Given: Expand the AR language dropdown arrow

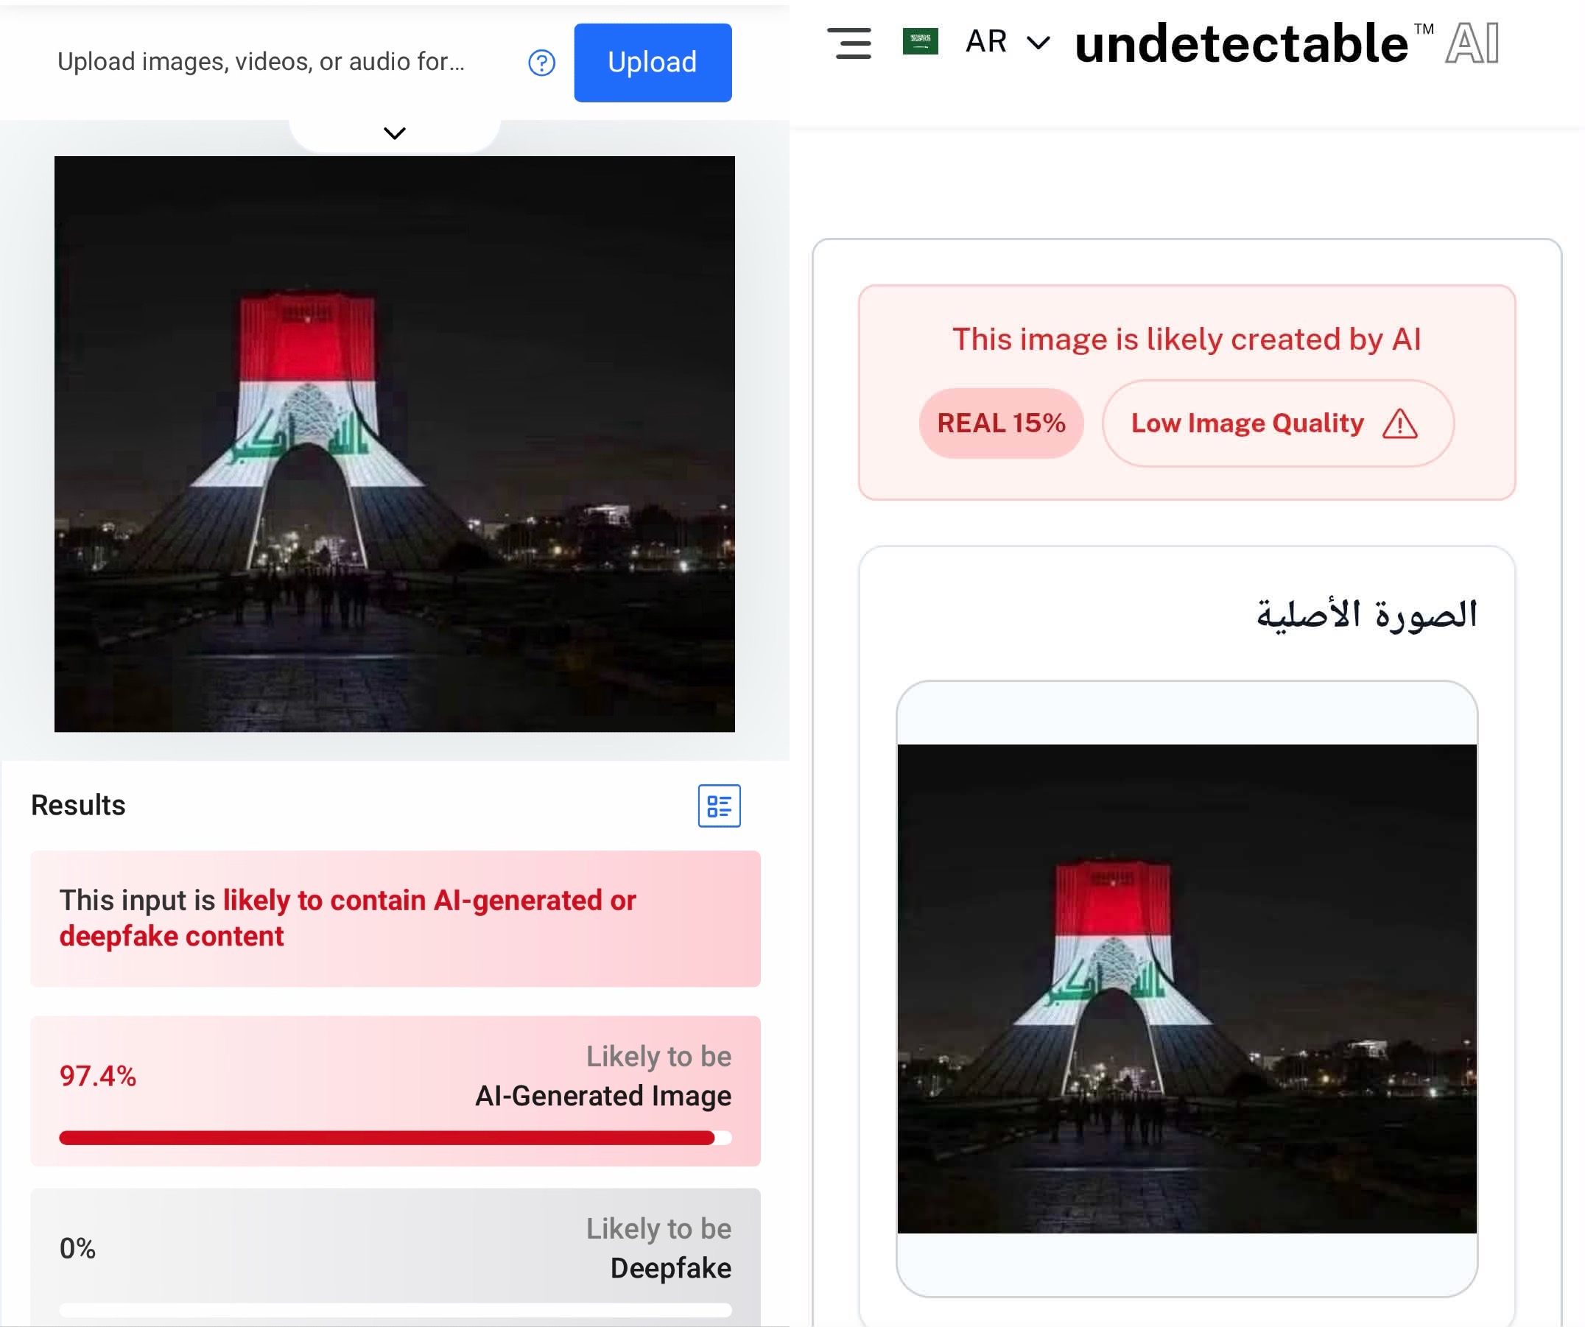Looking at the screenshot, I should [x=1038, y=43].
